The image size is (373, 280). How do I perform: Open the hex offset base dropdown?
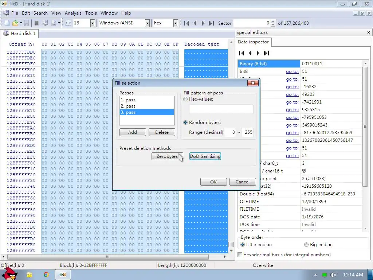[x=176, y=23]
